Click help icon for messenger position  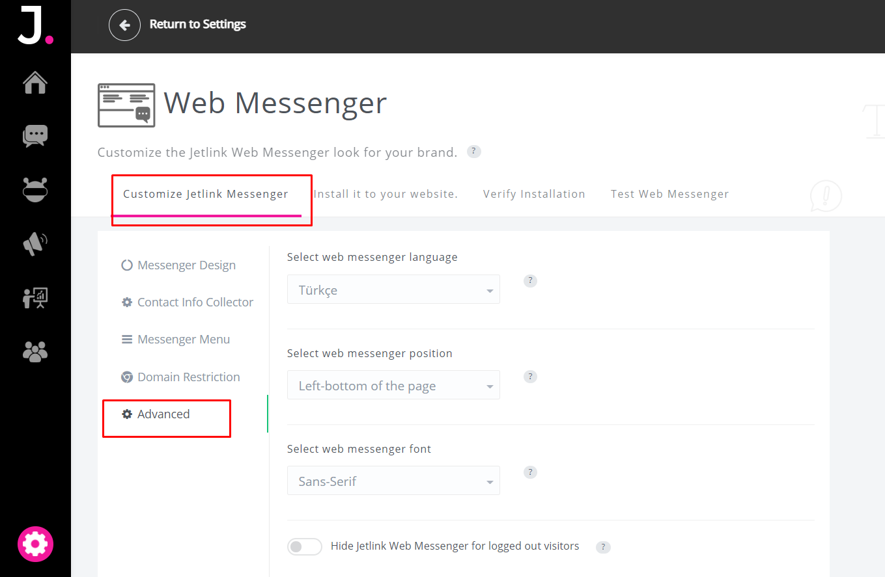(x=531, y=377)
